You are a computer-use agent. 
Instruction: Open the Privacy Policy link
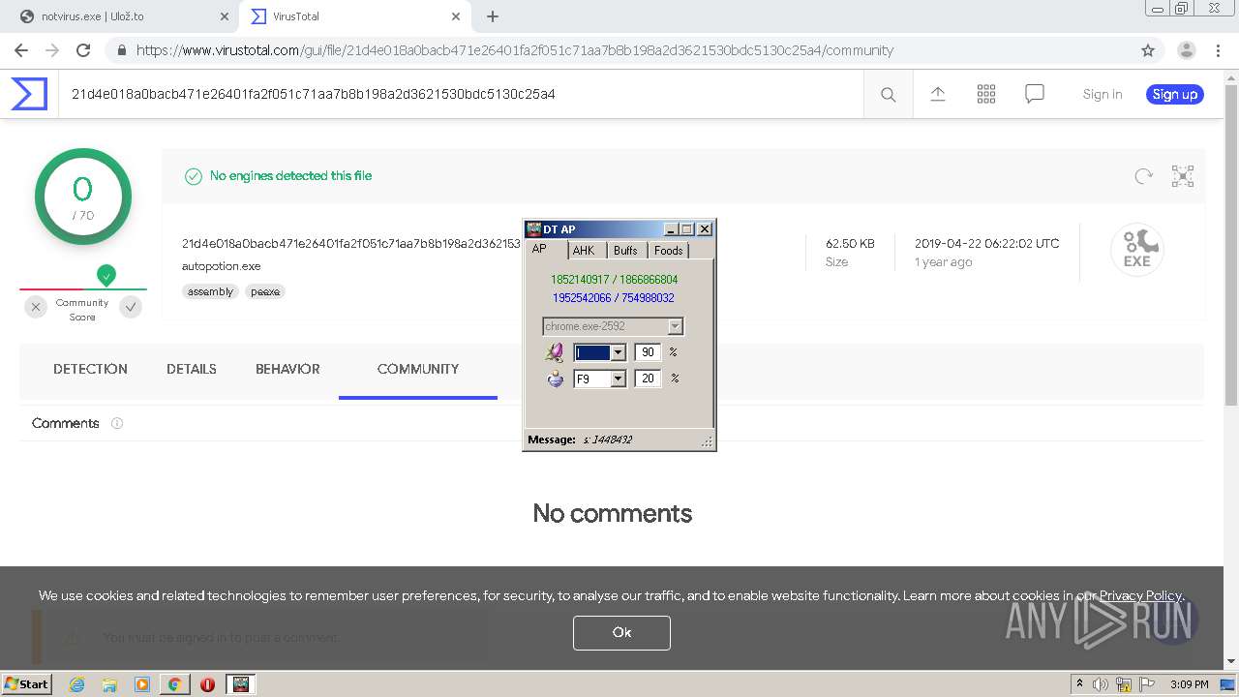click(1140, 595)
